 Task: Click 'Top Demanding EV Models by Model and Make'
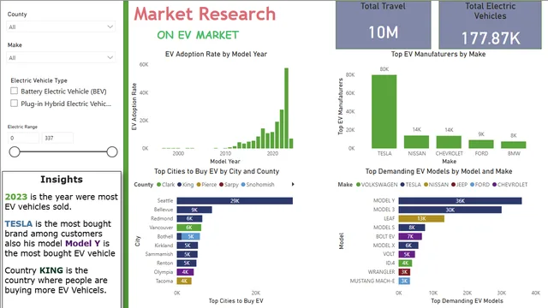click(438, 171)
